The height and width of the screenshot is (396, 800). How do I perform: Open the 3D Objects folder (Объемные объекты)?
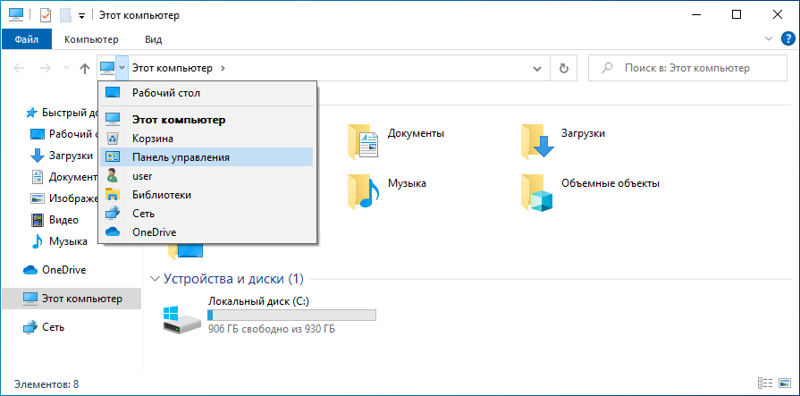pyautogui.click(x=539, y=190)
